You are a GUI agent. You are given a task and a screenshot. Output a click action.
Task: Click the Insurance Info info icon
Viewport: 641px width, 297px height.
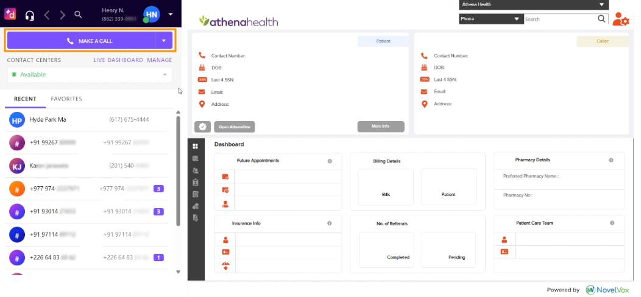click(x=330, y=223)
